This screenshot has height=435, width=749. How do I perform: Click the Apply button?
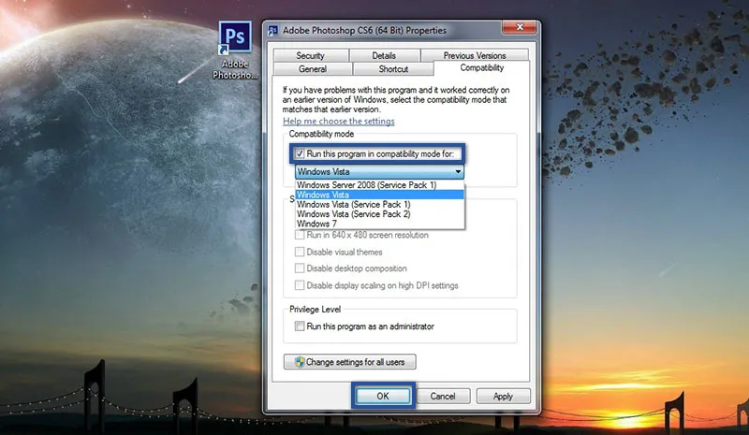pos(503,397)
